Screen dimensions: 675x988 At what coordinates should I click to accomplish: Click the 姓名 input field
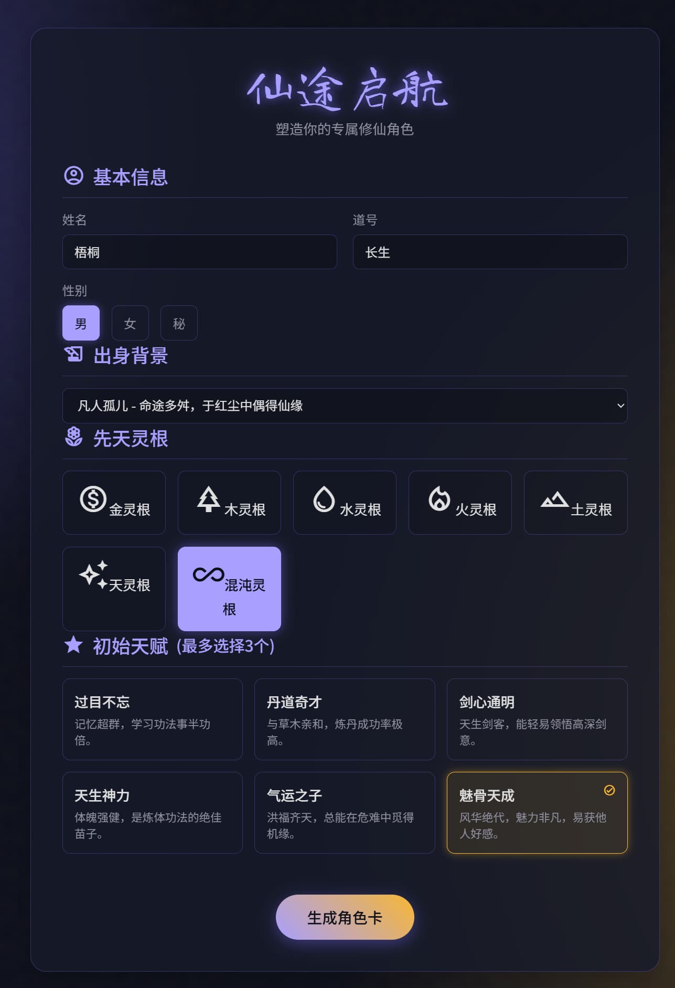click(199, 252)
